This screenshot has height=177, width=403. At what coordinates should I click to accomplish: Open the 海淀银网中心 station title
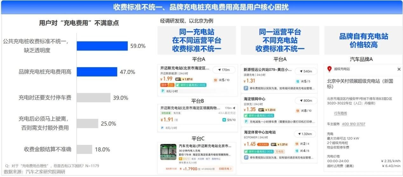coord(254,99)
